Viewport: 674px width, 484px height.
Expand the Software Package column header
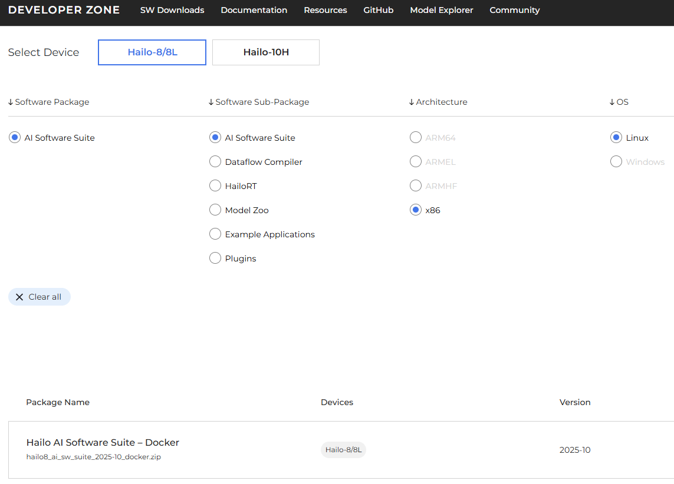point(49,102)
